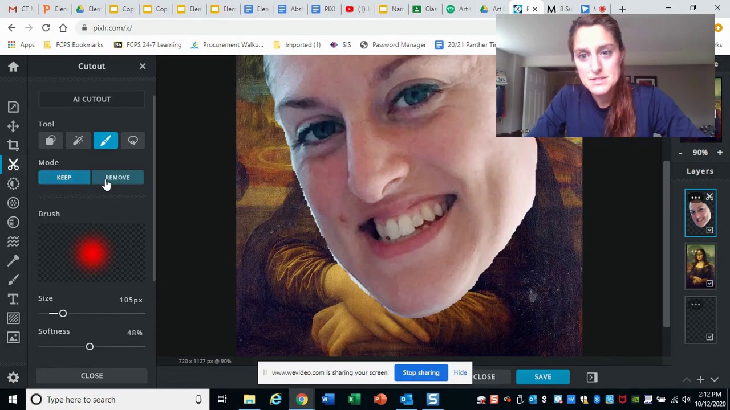Screen dimensions: 730x410
Task: Select the face cutout layer thumbnail
Action: 700,213
